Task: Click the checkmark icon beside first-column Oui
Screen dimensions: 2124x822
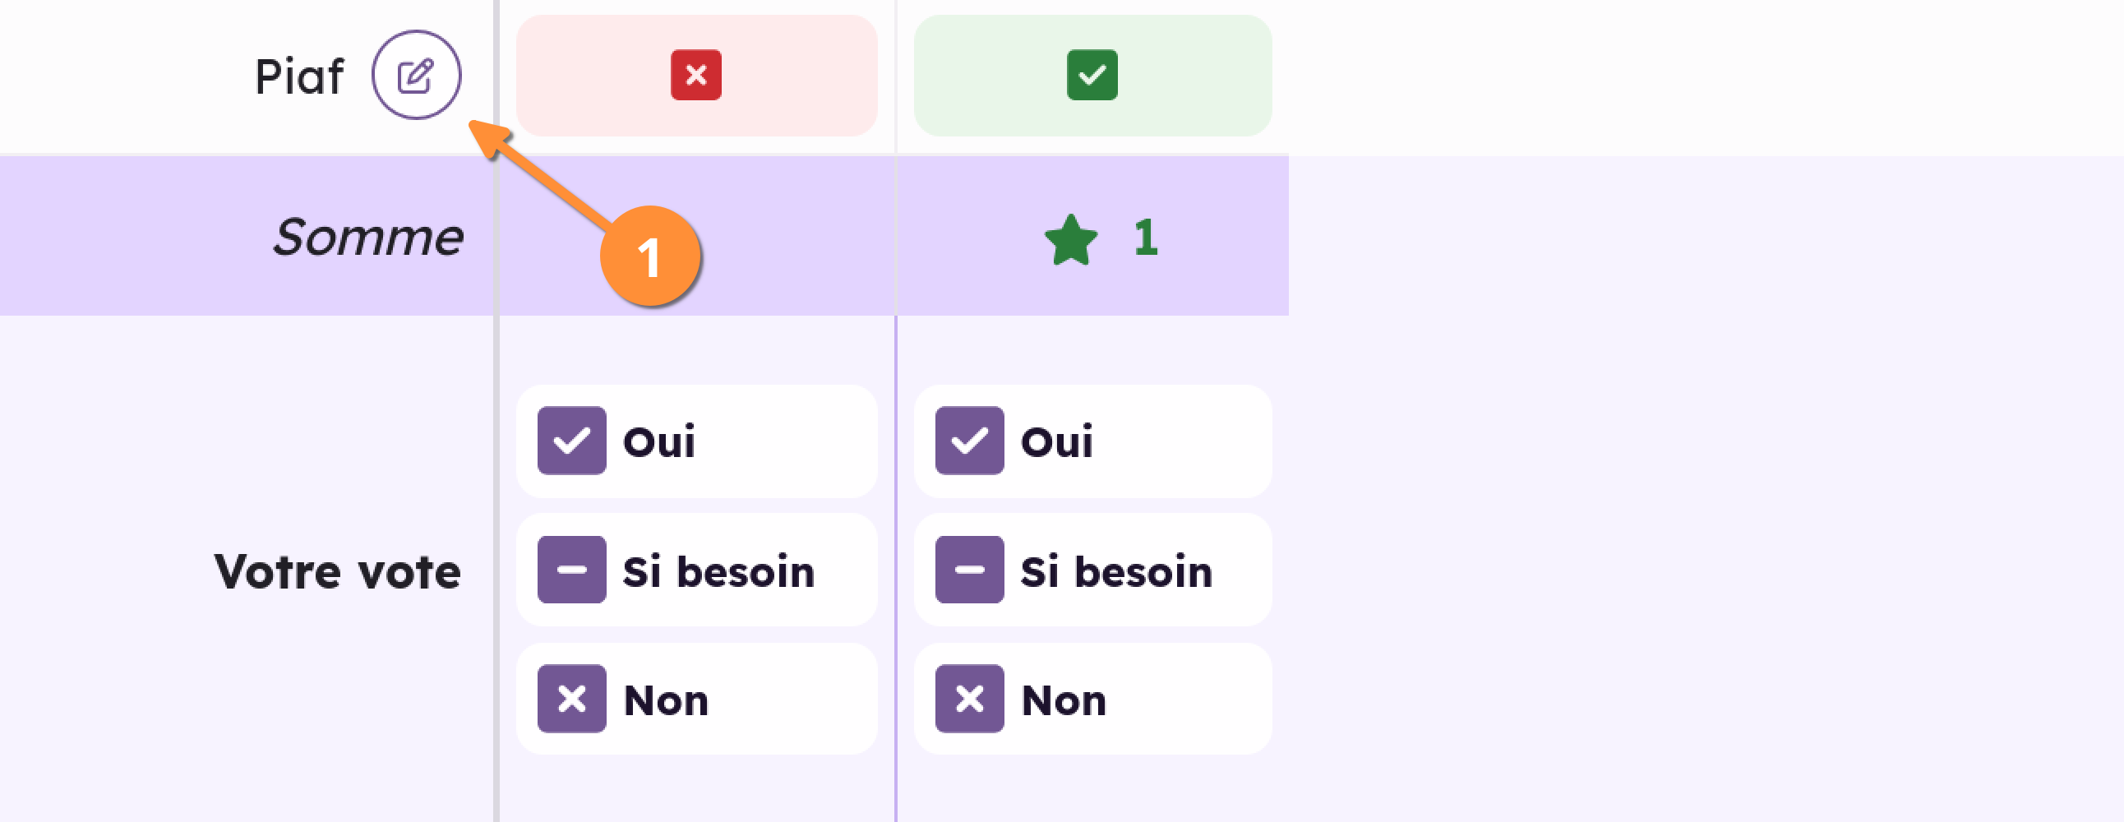Action: click(x=571, y=441)
